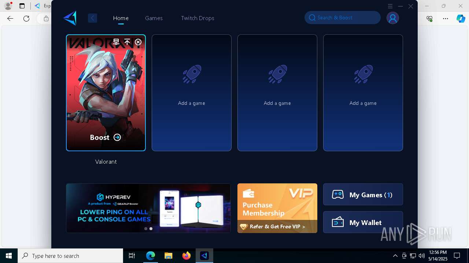Refresh the page in Edge browser
469x263 pixels.
[x=26, y=19]
